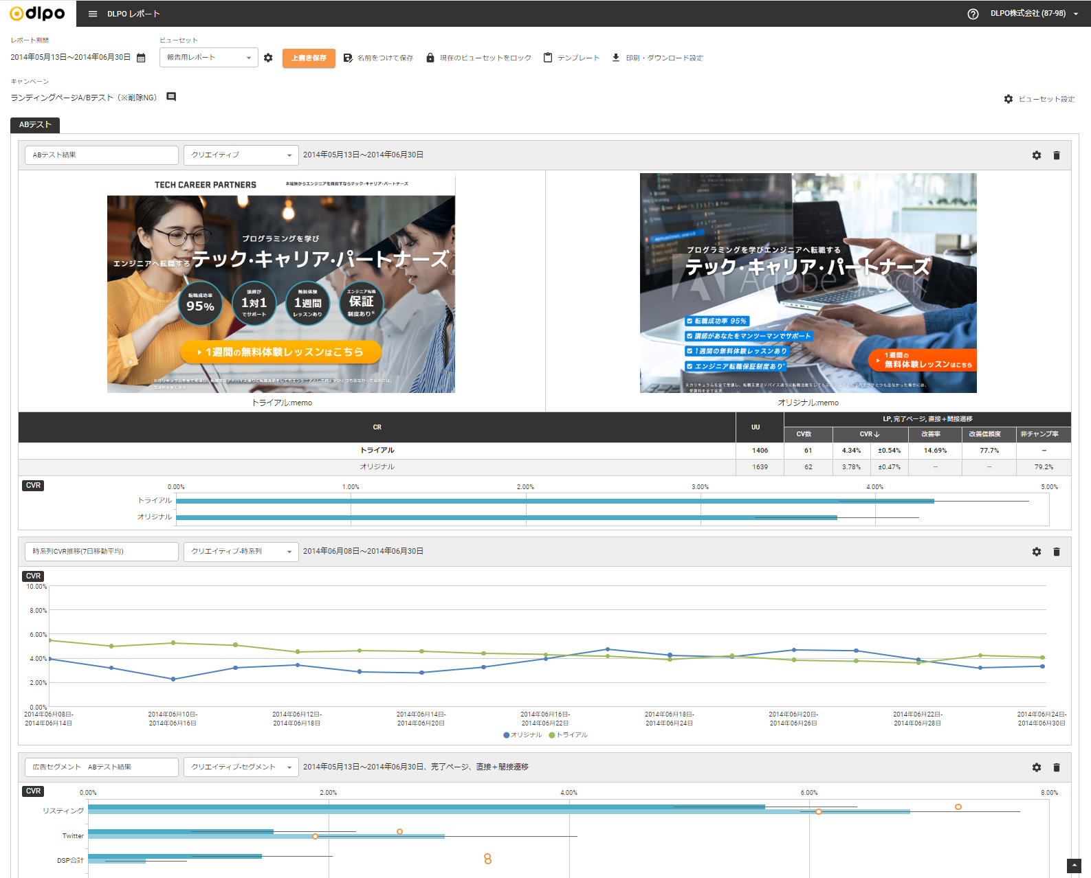Click the scroll-to-top arrow button
This screenshot has width=1091, height=878.
1074,866
